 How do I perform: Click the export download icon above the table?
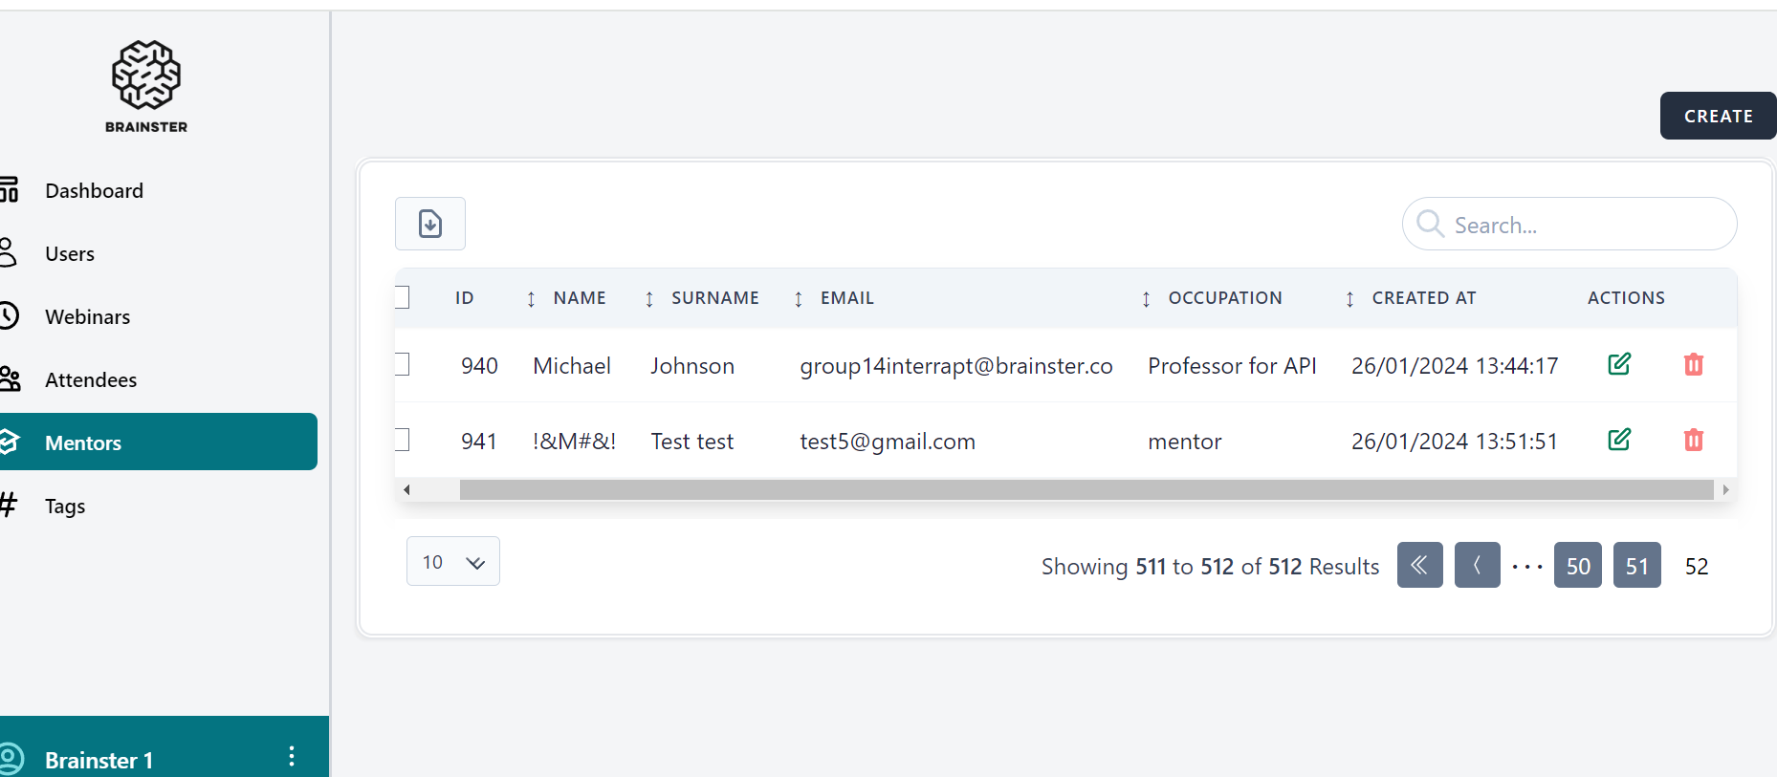[x=430, y=224]
